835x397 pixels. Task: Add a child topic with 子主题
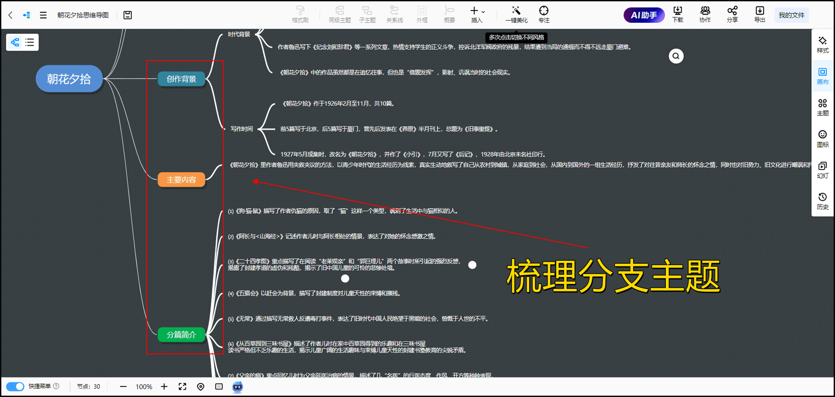[367, 15]
